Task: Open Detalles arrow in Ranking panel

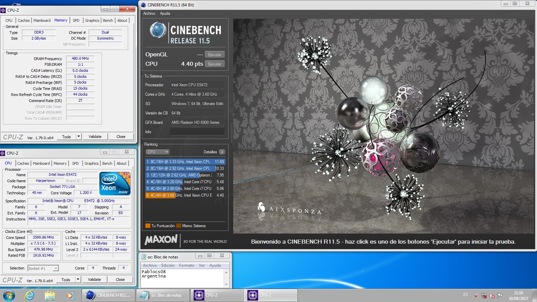Action: tap(222, 152)
